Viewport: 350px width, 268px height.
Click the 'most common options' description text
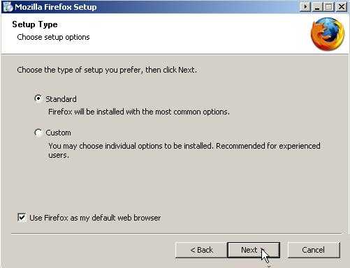click(x=139, y=112)
